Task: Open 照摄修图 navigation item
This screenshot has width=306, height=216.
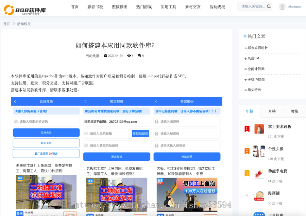Action: tap(120, 7)
